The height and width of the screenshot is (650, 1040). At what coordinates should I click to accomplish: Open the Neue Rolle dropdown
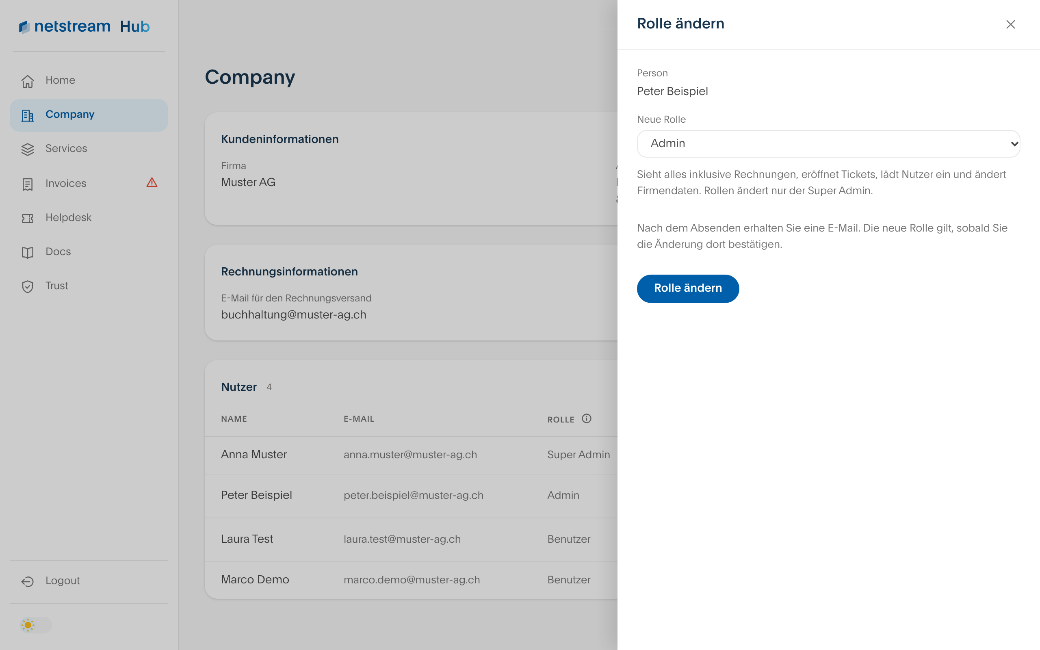point(828,143)
